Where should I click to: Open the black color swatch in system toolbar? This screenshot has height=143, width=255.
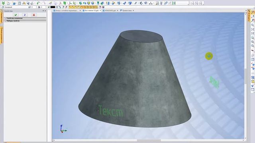click(53, 7)
